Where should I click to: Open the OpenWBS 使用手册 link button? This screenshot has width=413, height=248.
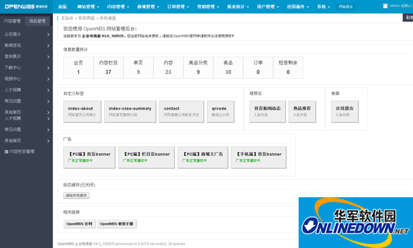117,224
